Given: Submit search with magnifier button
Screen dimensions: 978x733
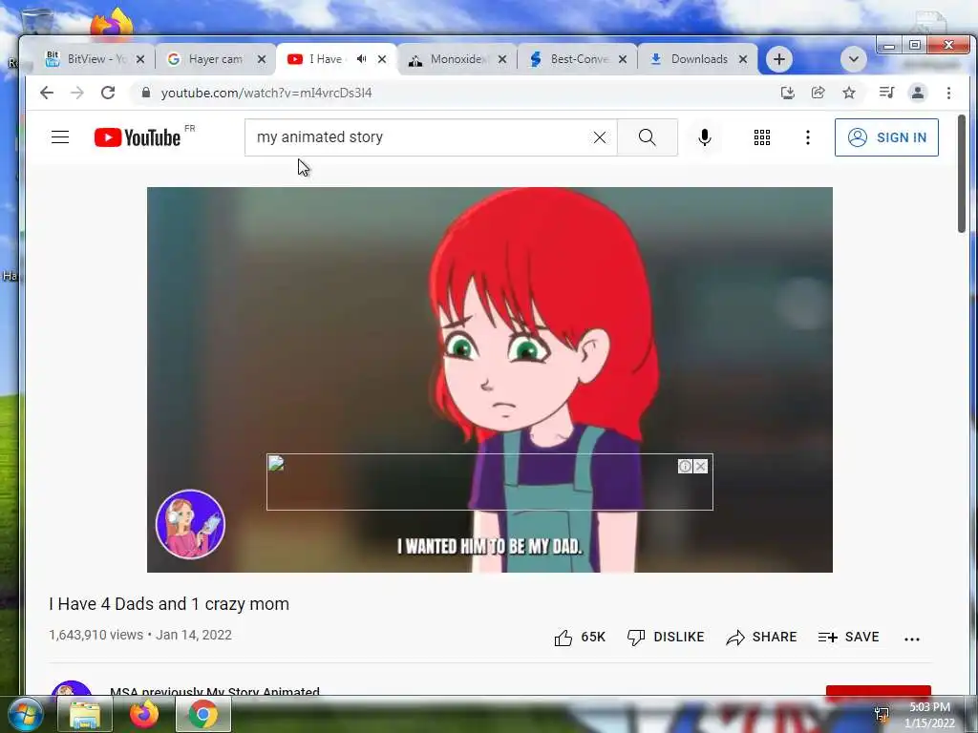Looking at the screenshot, I should click(x=648, y=137).
